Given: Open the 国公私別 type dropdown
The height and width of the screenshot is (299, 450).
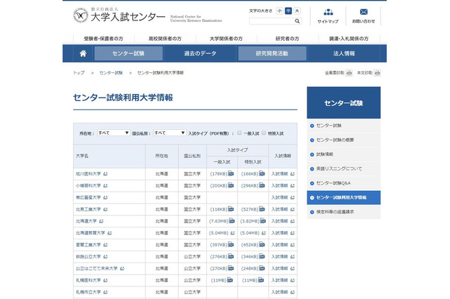Looking at the screenshot, I should pos(169,133).
